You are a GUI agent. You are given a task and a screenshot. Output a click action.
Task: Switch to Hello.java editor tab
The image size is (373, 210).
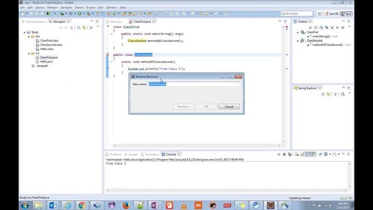(x=114, y=22)
